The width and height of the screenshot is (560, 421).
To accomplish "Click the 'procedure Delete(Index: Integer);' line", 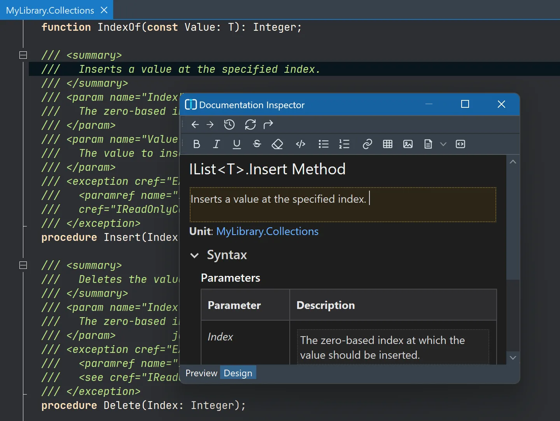I will pyautogui.click(x=143, y=405).
